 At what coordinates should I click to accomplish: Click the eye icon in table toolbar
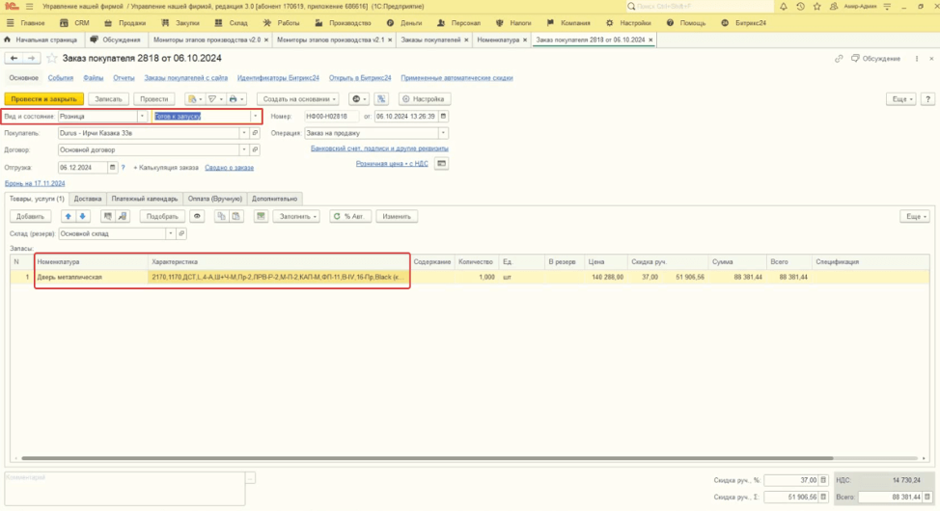(197, 216)
